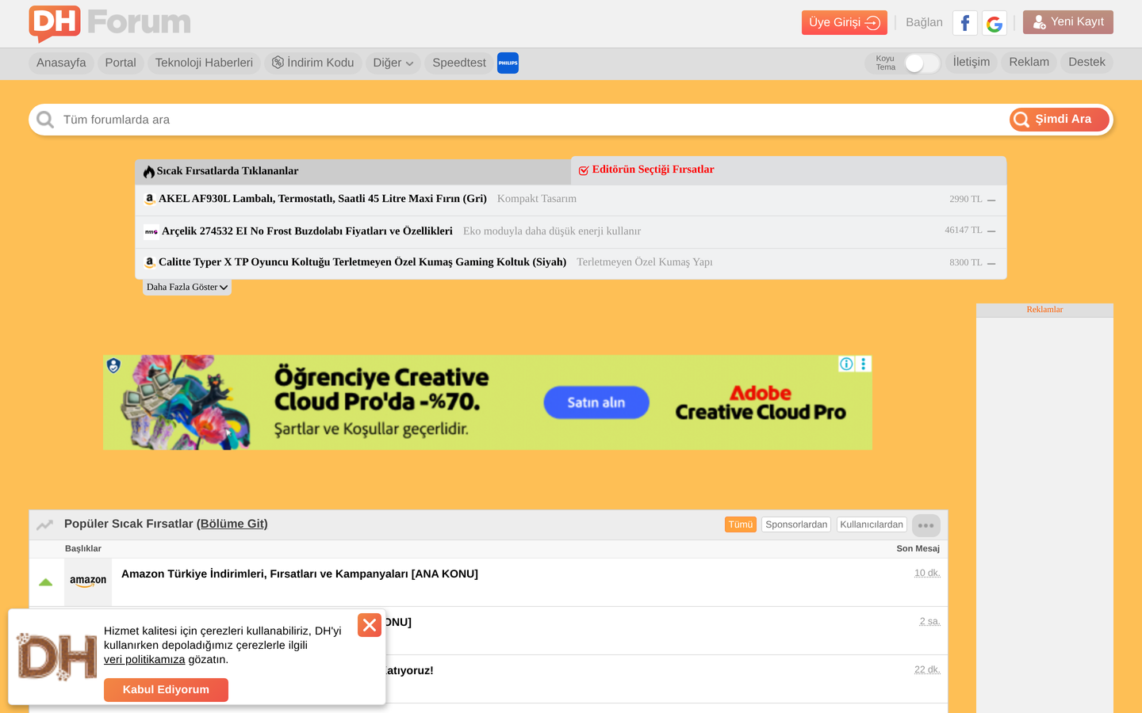Screen dimensions: 1142x713
Task: Click the Bağlan label
Action: click(x=925, y=22)
